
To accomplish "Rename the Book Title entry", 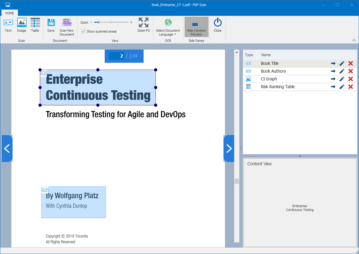I will [342, 63].
